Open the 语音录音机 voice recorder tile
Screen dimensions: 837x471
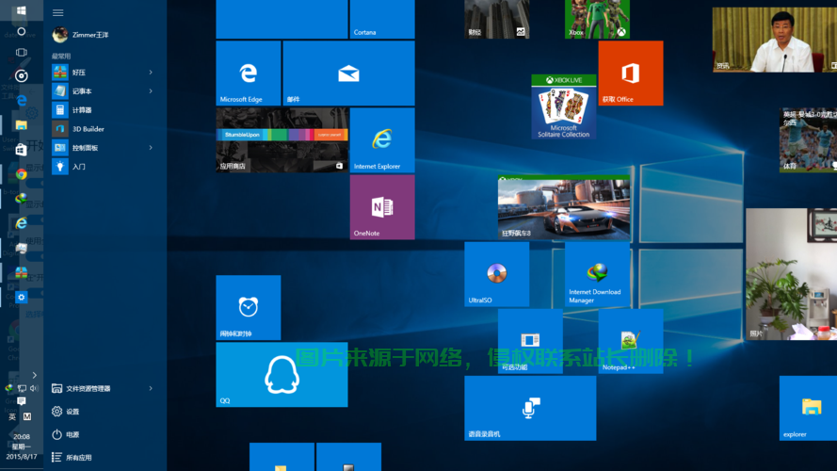531,409
